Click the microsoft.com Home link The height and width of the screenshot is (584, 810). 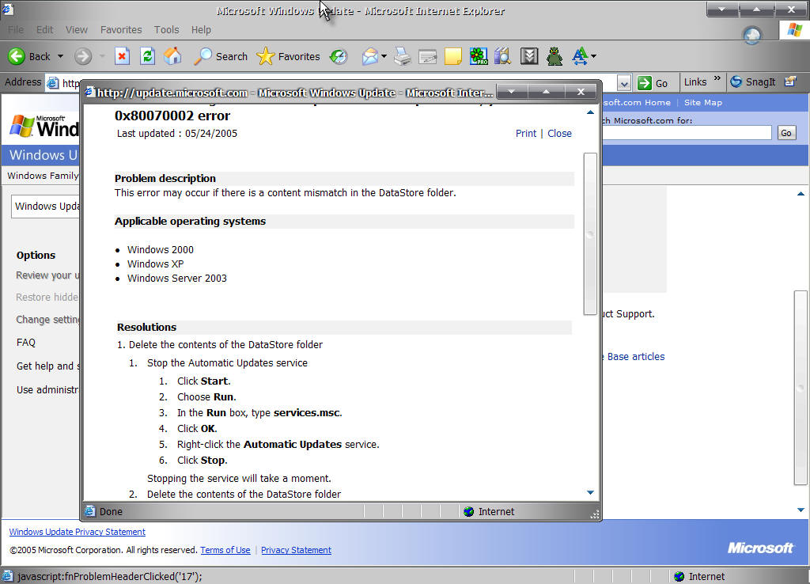[637, 102]
